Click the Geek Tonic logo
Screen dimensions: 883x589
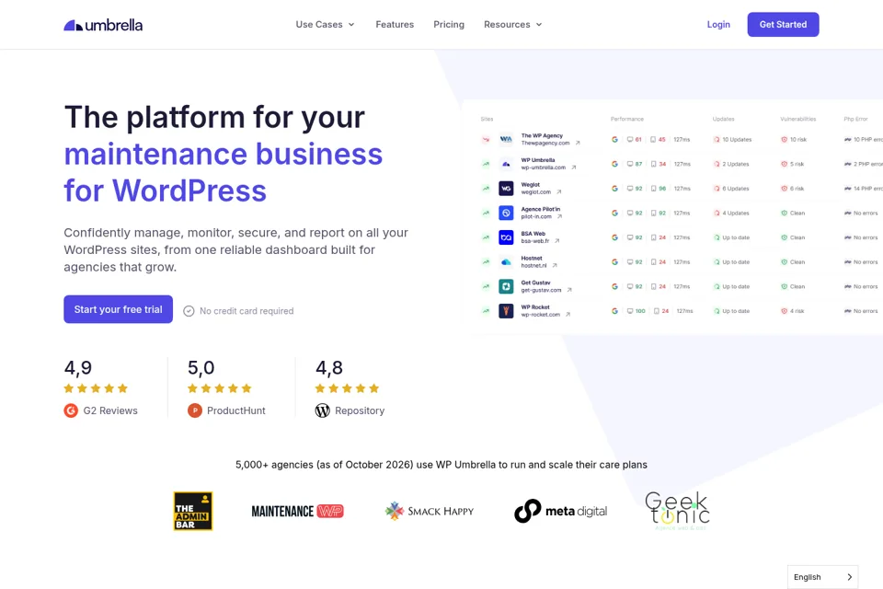click(677, 511)
